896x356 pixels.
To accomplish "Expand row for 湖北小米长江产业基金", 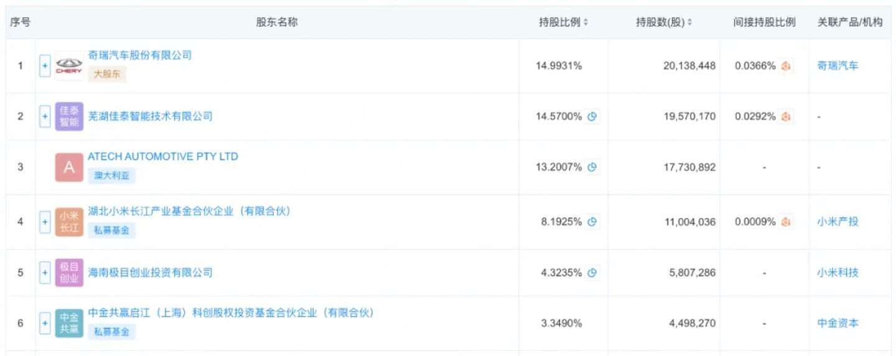I will [x=45, y=222].
